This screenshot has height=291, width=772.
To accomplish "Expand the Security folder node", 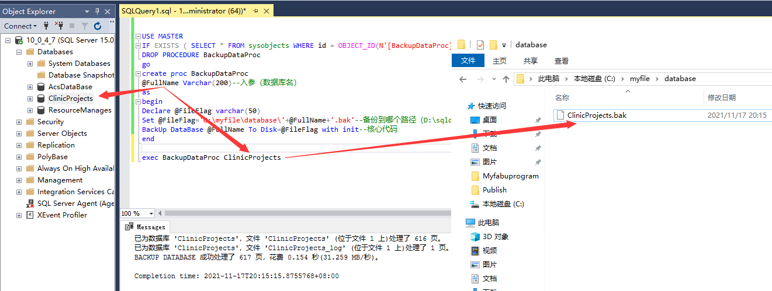I will tap(19, 122).
